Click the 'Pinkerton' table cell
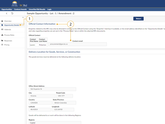Screen dimensions: 165x124 (x=43, y=45)
